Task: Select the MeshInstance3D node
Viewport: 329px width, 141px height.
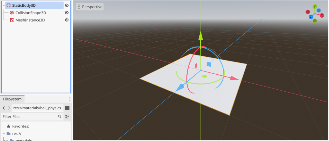Action: pos(30,20)
